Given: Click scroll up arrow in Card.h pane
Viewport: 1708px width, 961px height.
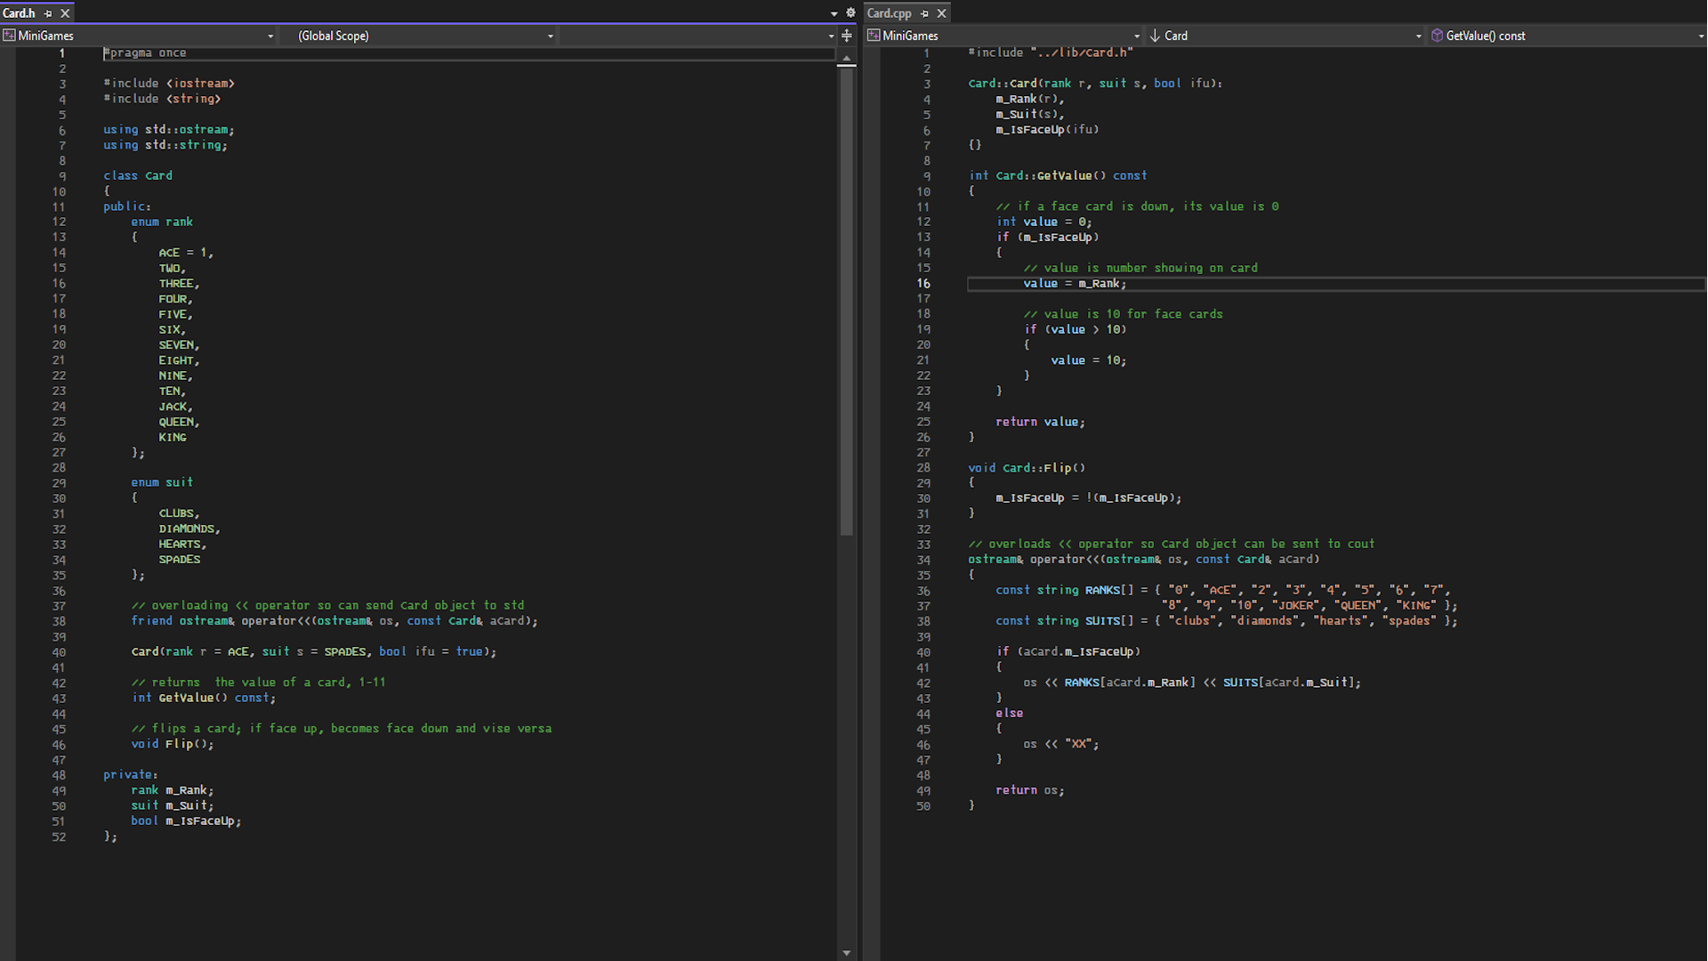Looking at the screenshot, I should (847, 58).
